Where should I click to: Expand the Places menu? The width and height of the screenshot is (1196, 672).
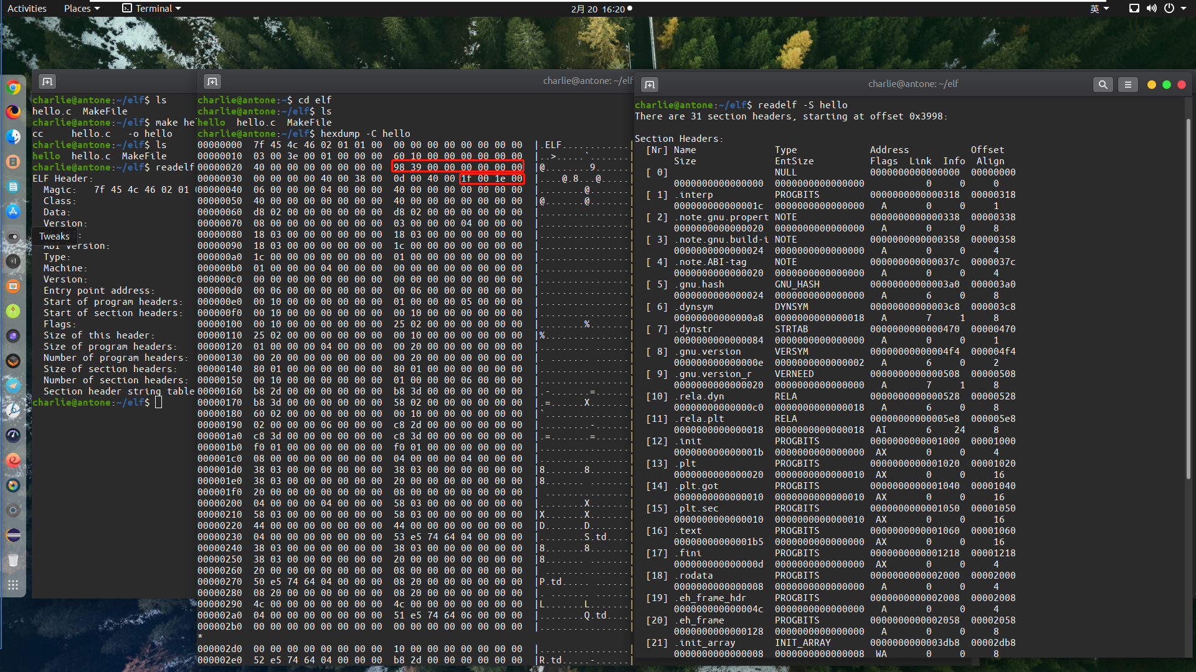pyautogui.click(x=82, y=9)
